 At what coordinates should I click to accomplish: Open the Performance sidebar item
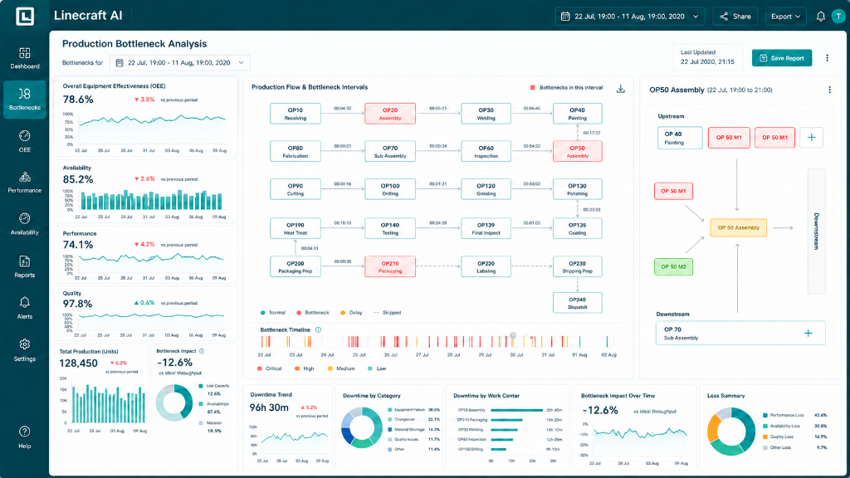[x=24, y=183]
